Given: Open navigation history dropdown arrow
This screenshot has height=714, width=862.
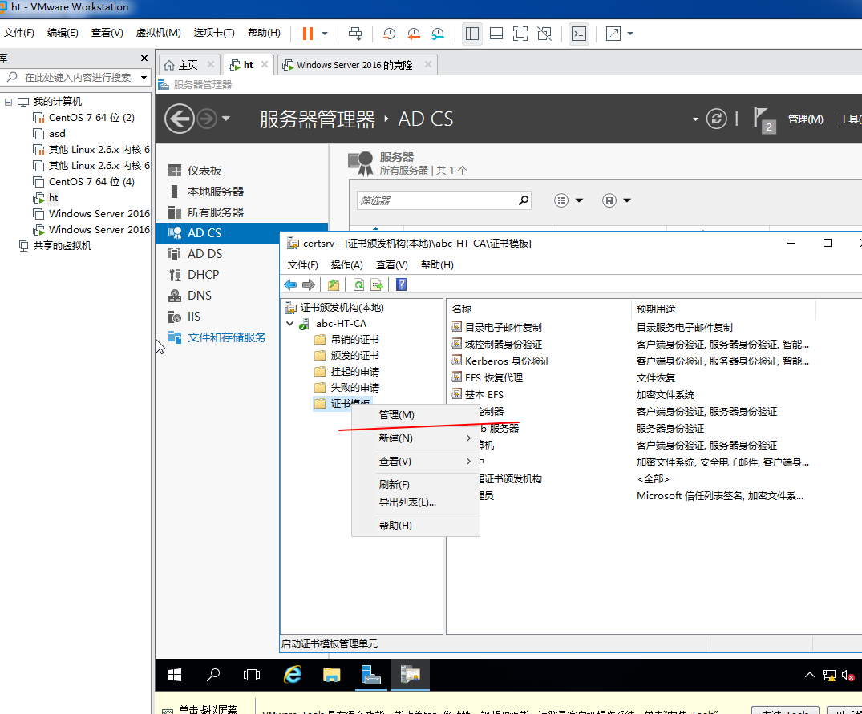Looking at the screenshot, I should (x=226, y=119).
